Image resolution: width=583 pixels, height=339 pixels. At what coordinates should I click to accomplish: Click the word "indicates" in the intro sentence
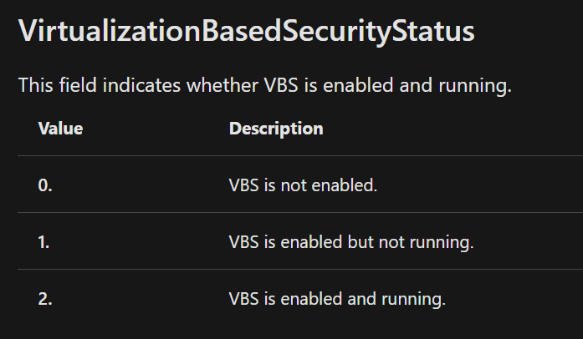[142, 85]
